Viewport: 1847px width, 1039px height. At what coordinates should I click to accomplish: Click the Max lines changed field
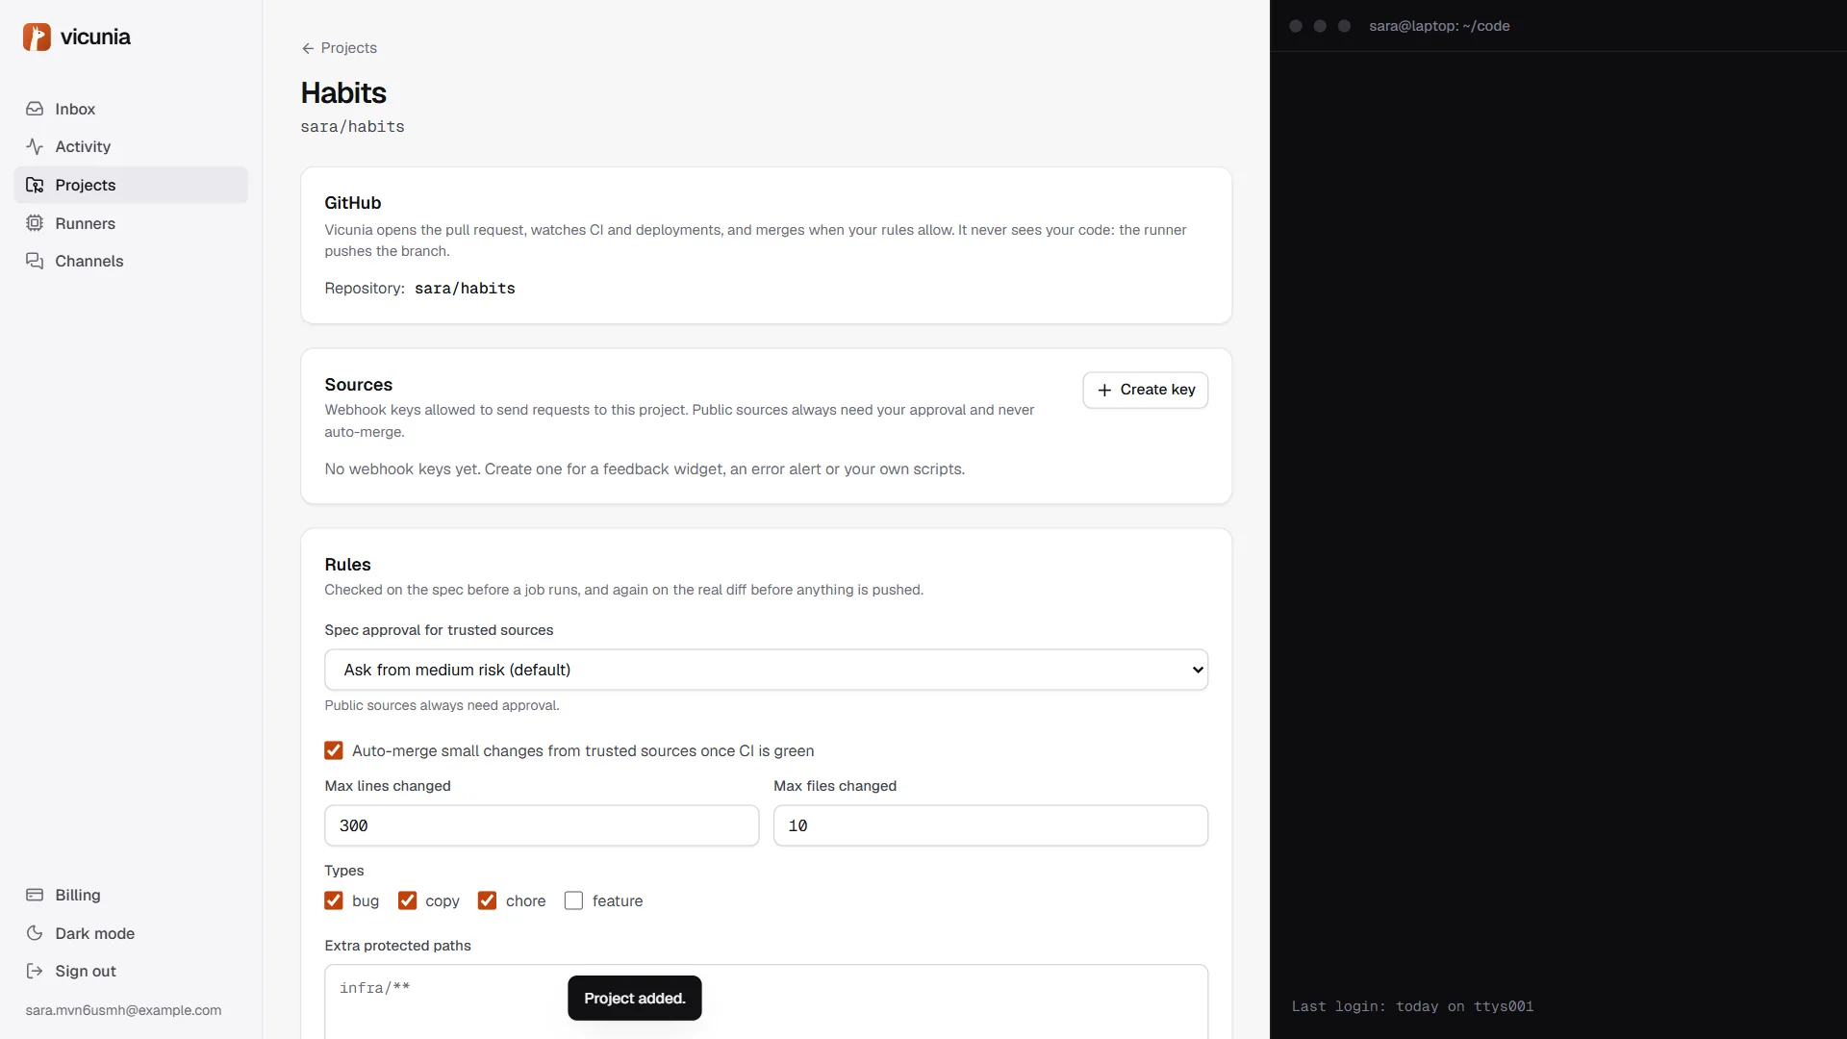click(542, 825)
